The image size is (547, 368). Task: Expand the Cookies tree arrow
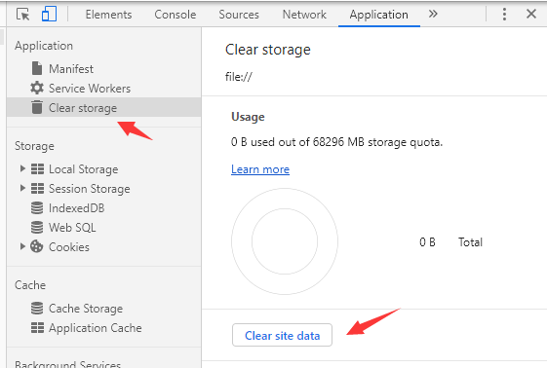22,246
